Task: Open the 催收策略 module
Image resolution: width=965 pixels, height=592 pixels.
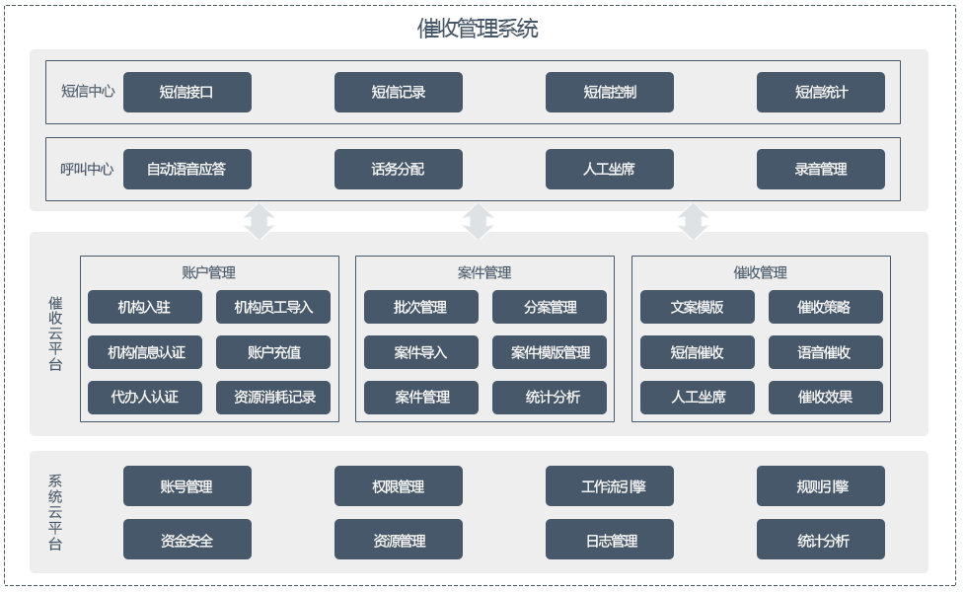Action: click(x=825, y=307)
